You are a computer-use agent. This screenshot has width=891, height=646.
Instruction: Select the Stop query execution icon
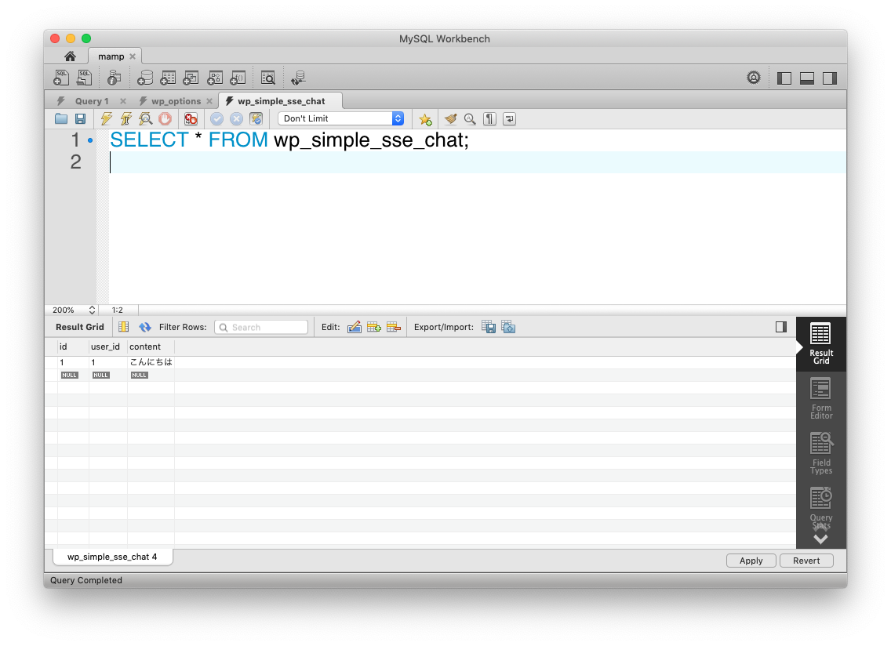(x=165, y=118)
